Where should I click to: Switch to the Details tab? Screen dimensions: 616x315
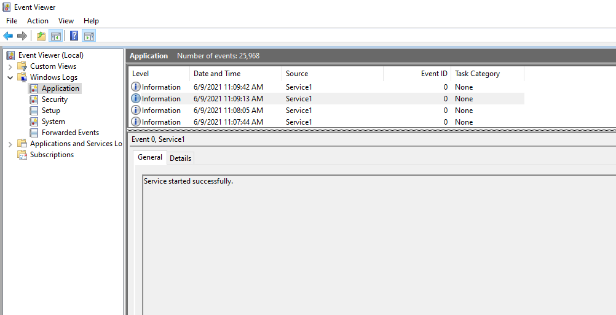(181, 158)
